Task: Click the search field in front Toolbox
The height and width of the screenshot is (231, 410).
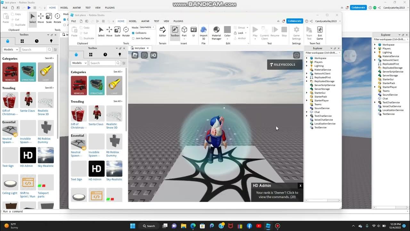Action: tap(102, 63)
